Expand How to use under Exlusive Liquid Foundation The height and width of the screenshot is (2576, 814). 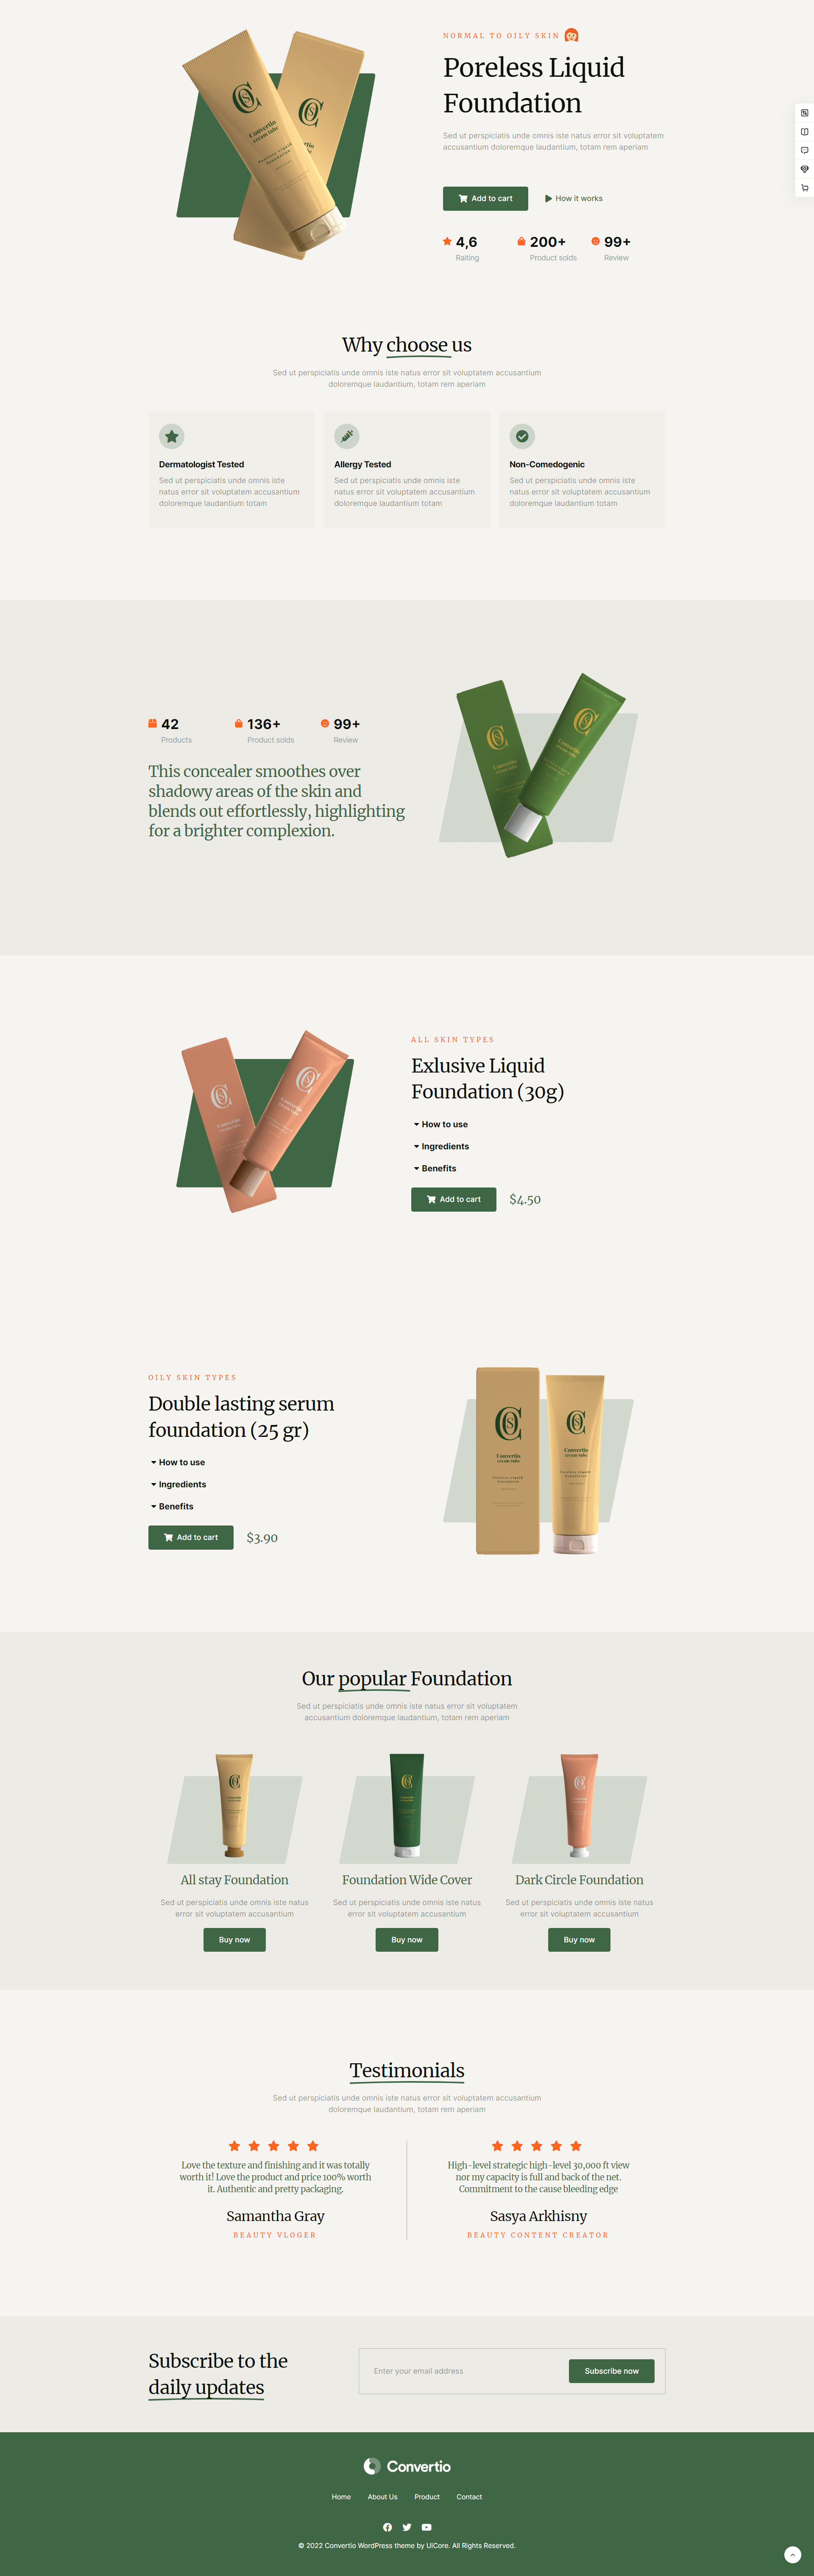[441, 1124]
